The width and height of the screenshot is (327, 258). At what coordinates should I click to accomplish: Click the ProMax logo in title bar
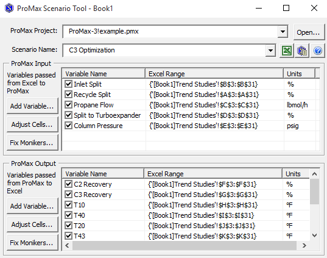(9, 9)
